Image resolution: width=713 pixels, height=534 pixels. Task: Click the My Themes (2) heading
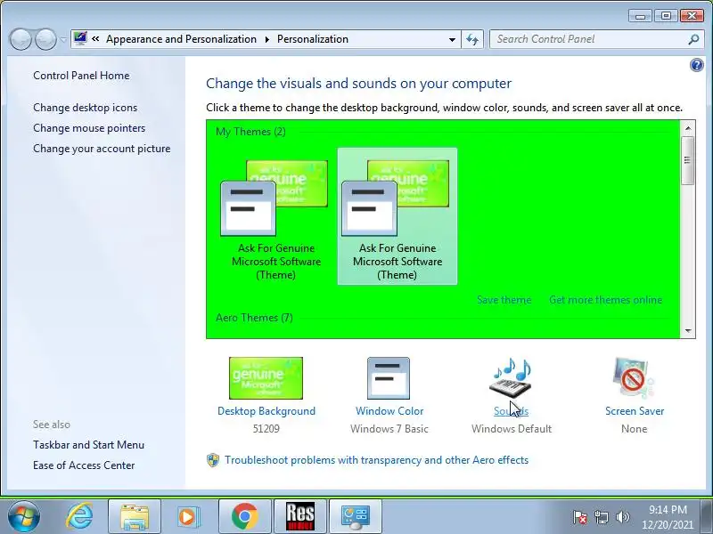[x=250, y=132]
